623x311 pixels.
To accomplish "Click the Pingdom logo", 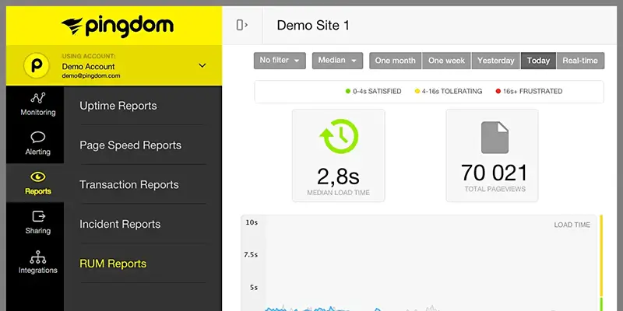I will pyautogui.click(x=118, y=26).
